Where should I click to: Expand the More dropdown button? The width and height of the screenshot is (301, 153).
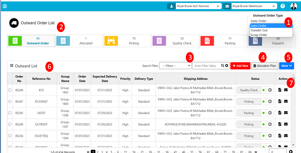click(x=287, y=66)
